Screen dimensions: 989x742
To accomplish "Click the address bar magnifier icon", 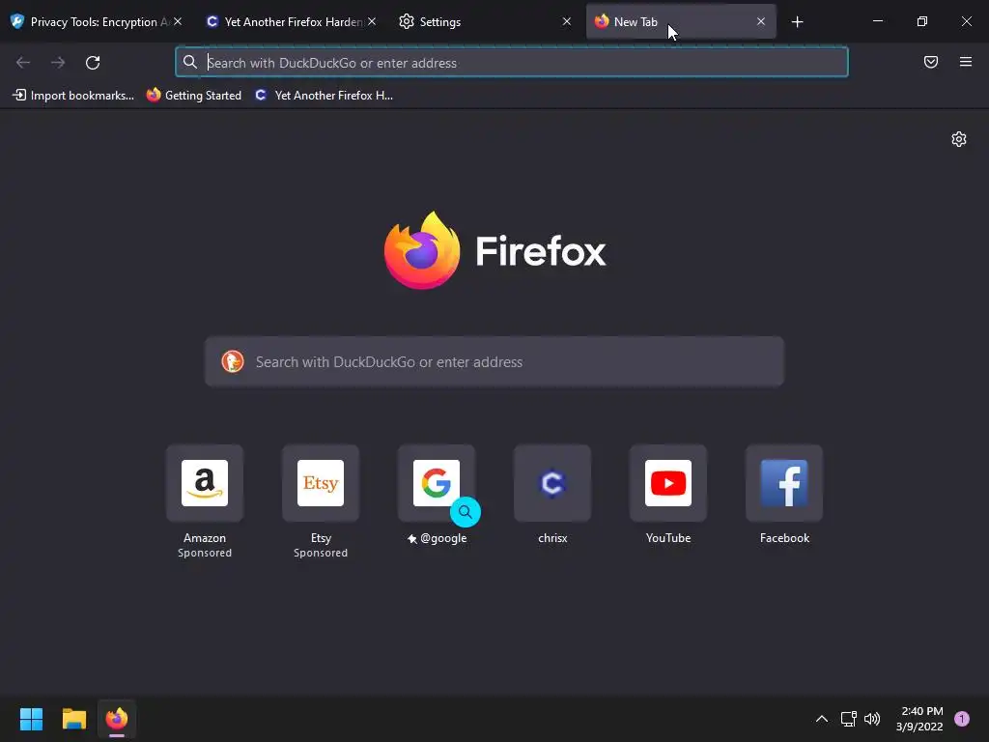I will click(x=190, y=62).
